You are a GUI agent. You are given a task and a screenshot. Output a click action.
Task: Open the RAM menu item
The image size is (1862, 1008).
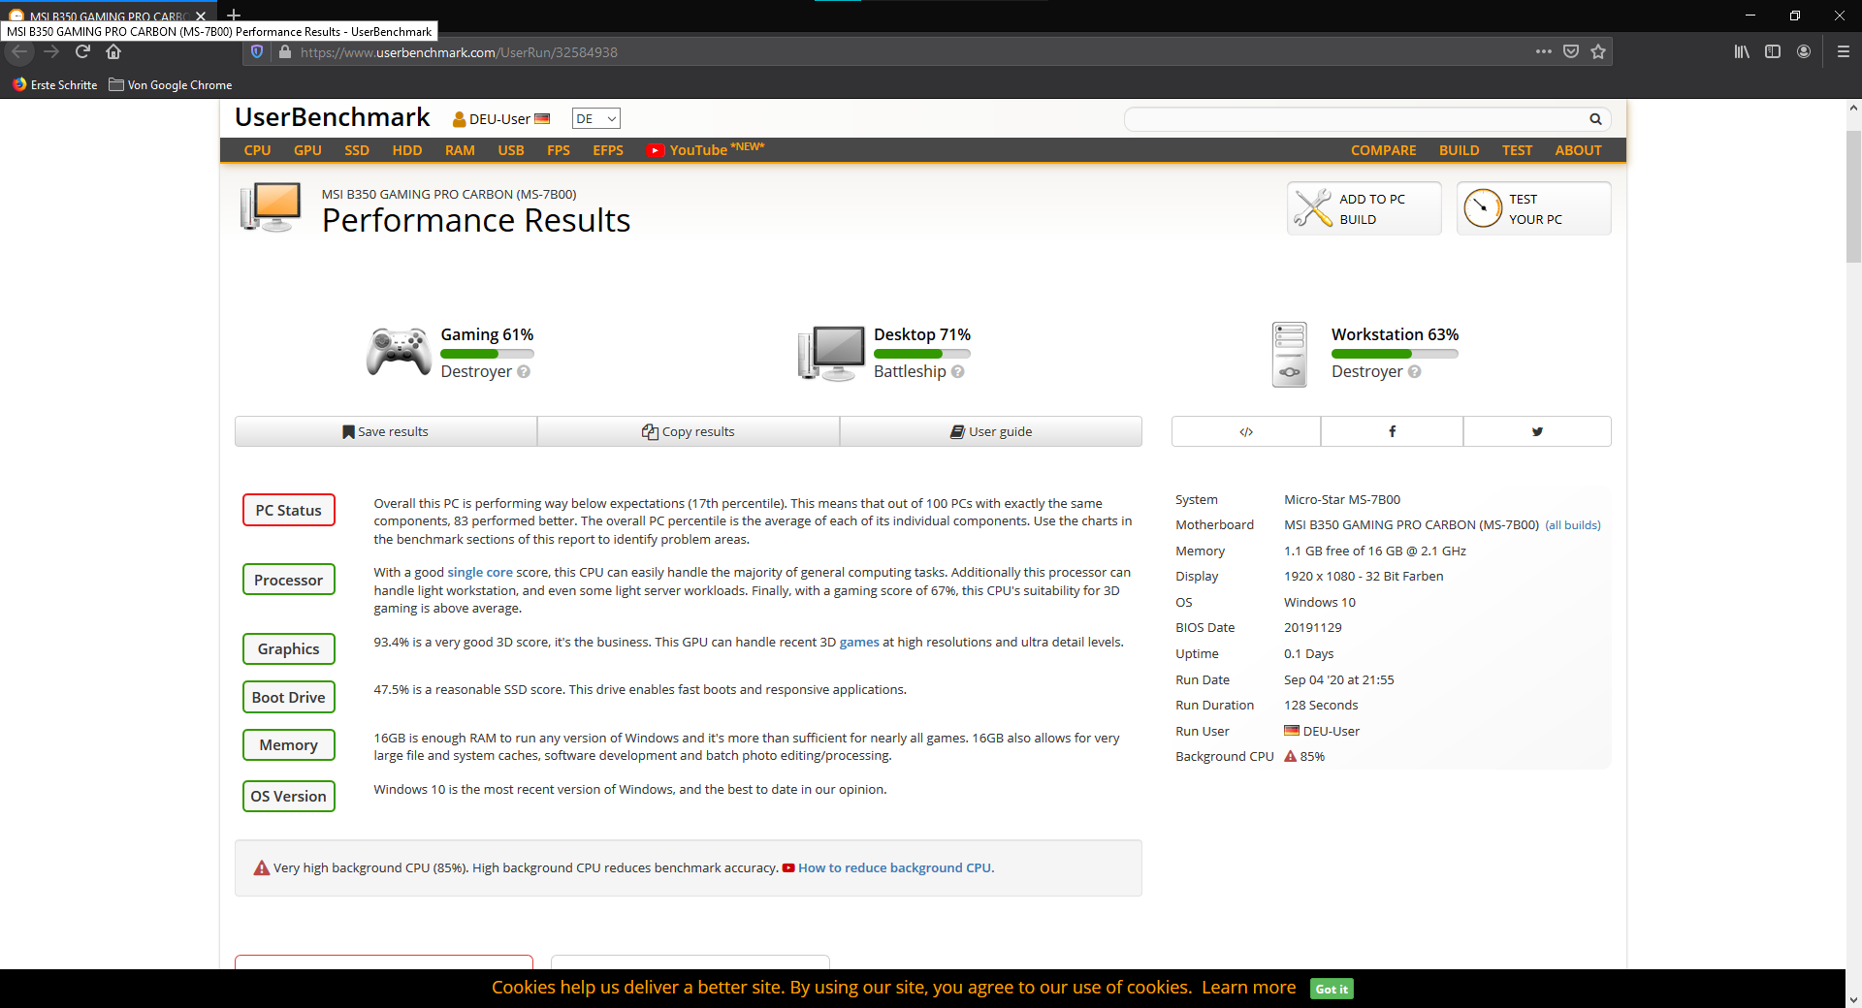[x=460, y=150]
